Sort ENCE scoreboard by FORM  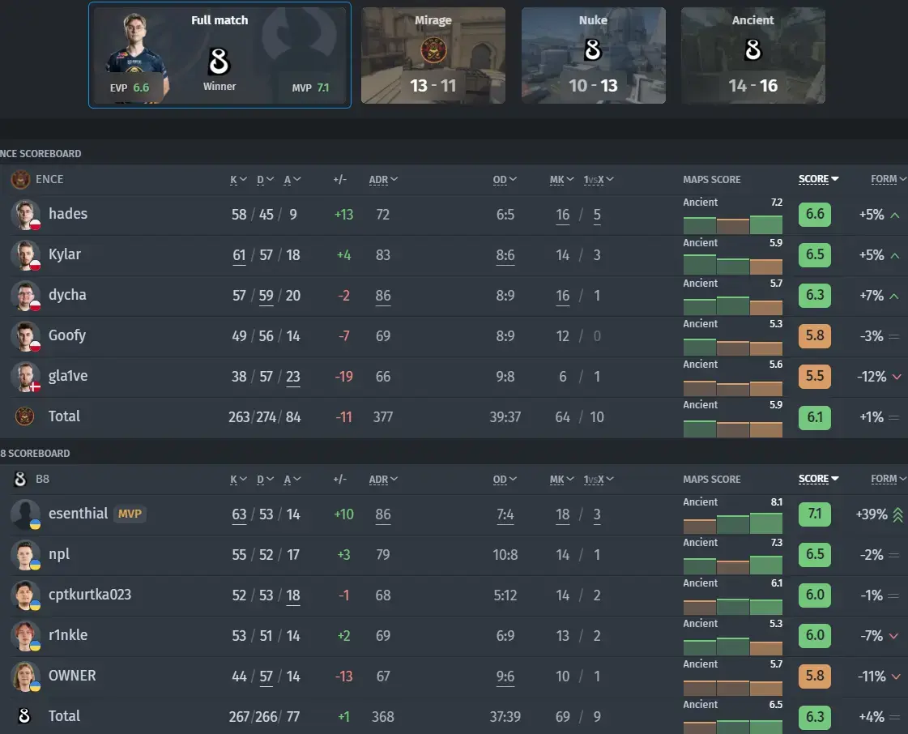(x=889, y=179)
